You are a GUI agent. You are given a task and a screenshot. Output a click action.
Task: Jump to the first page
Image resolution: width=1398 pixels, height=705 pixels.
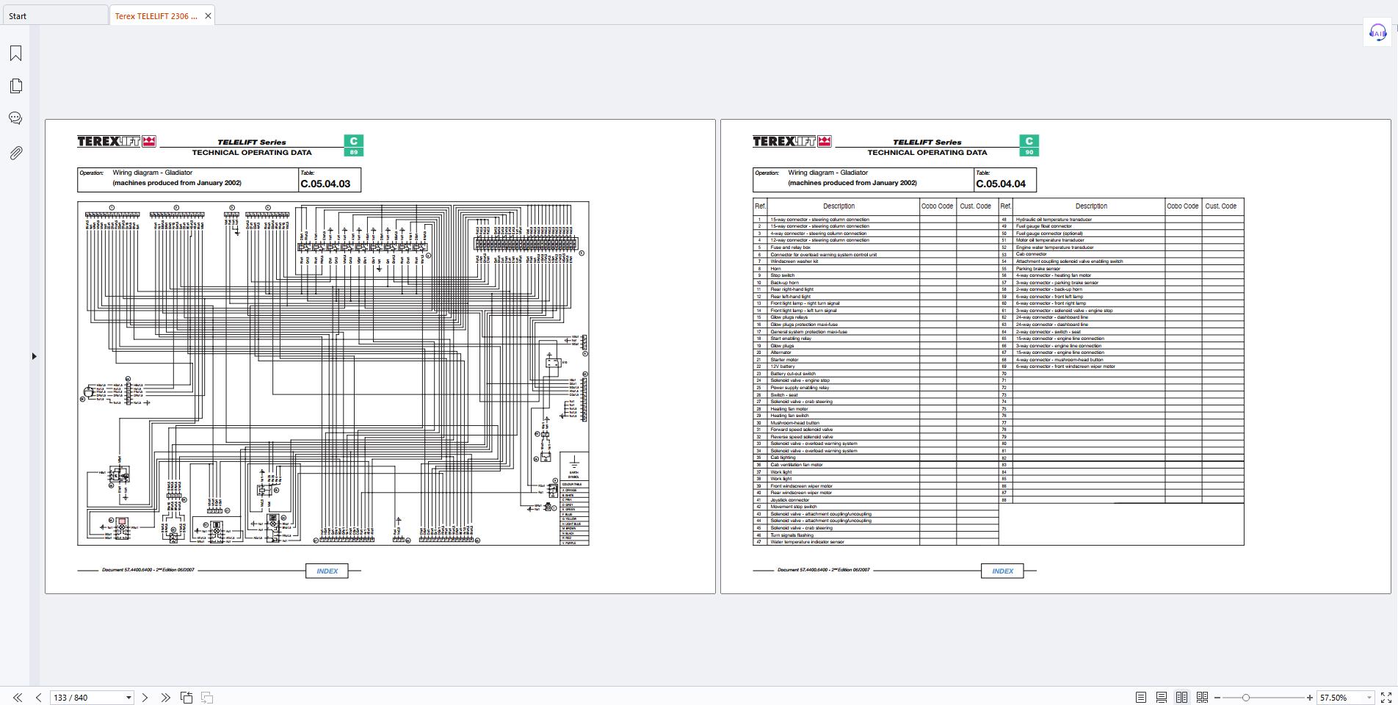coord(17,698)
